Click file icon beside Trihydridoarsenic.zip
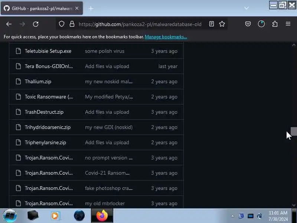 click(x=18, y=127)
